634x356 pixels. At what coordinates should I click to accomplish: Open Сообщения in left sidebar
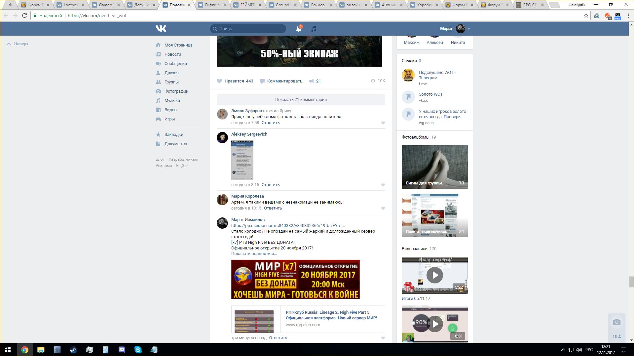click(x=175, y=64)
